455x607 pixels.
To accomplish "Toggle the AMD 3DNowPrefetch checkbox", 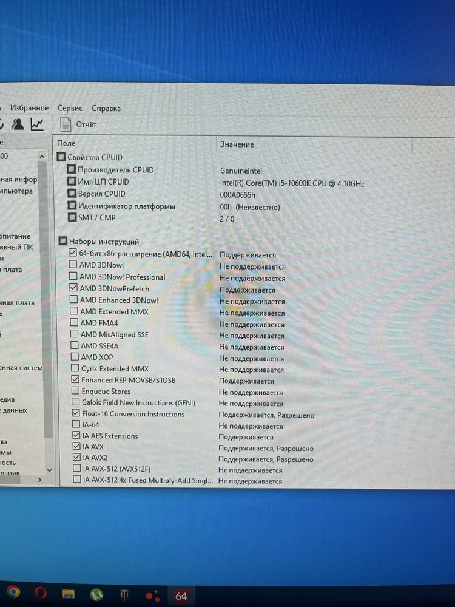I will click(73, 288).
